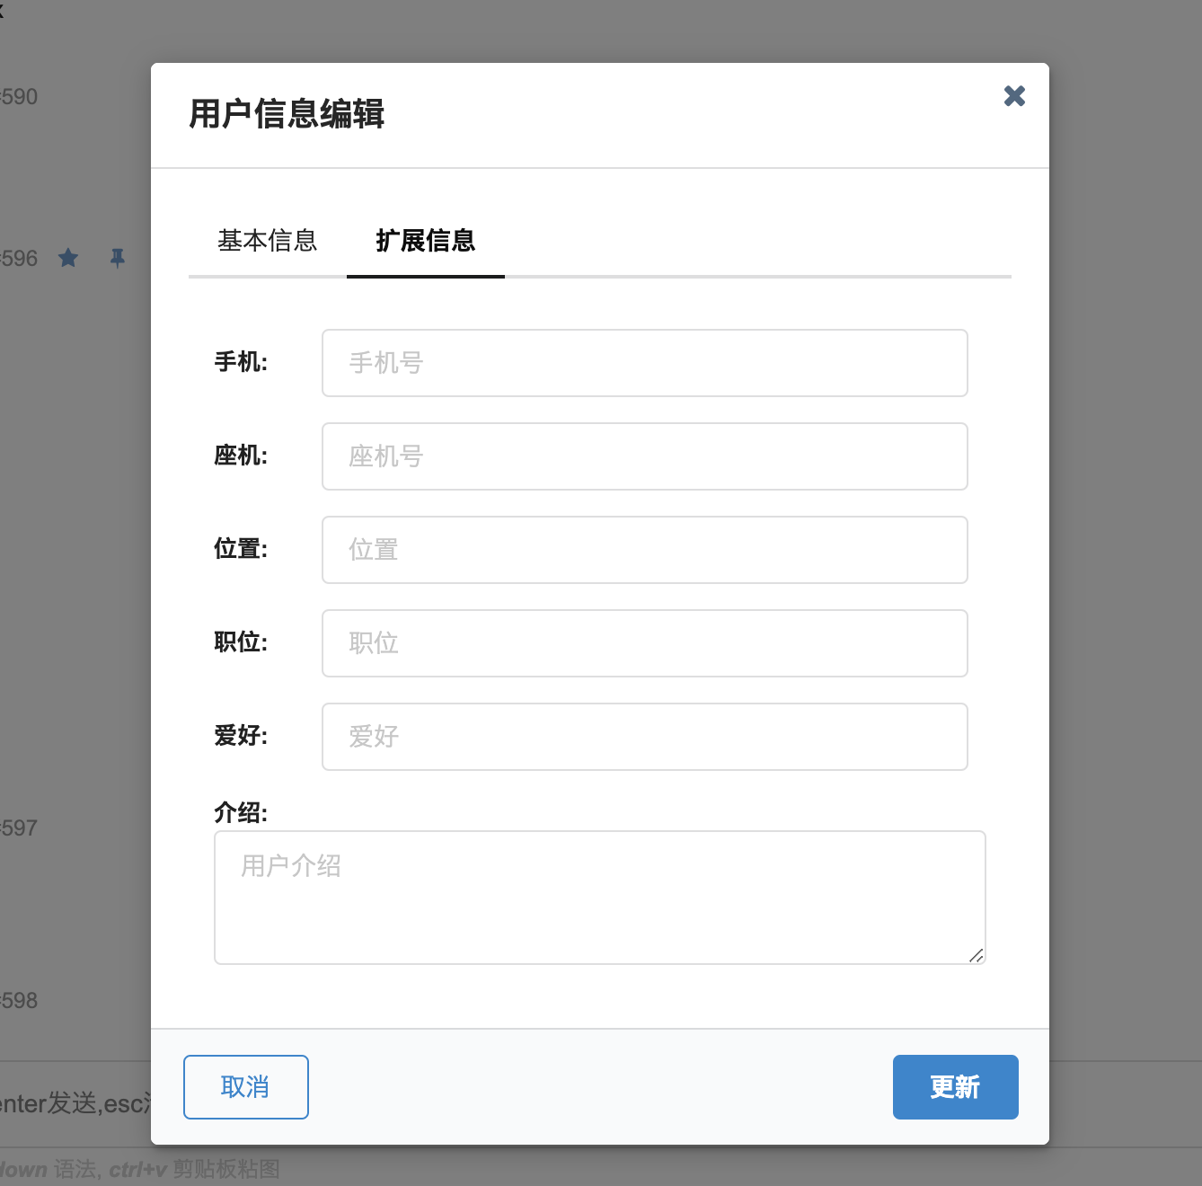Close the user info edit dialog
The height and width of the screenshot is (1186, 1202).
(1014, 96)
